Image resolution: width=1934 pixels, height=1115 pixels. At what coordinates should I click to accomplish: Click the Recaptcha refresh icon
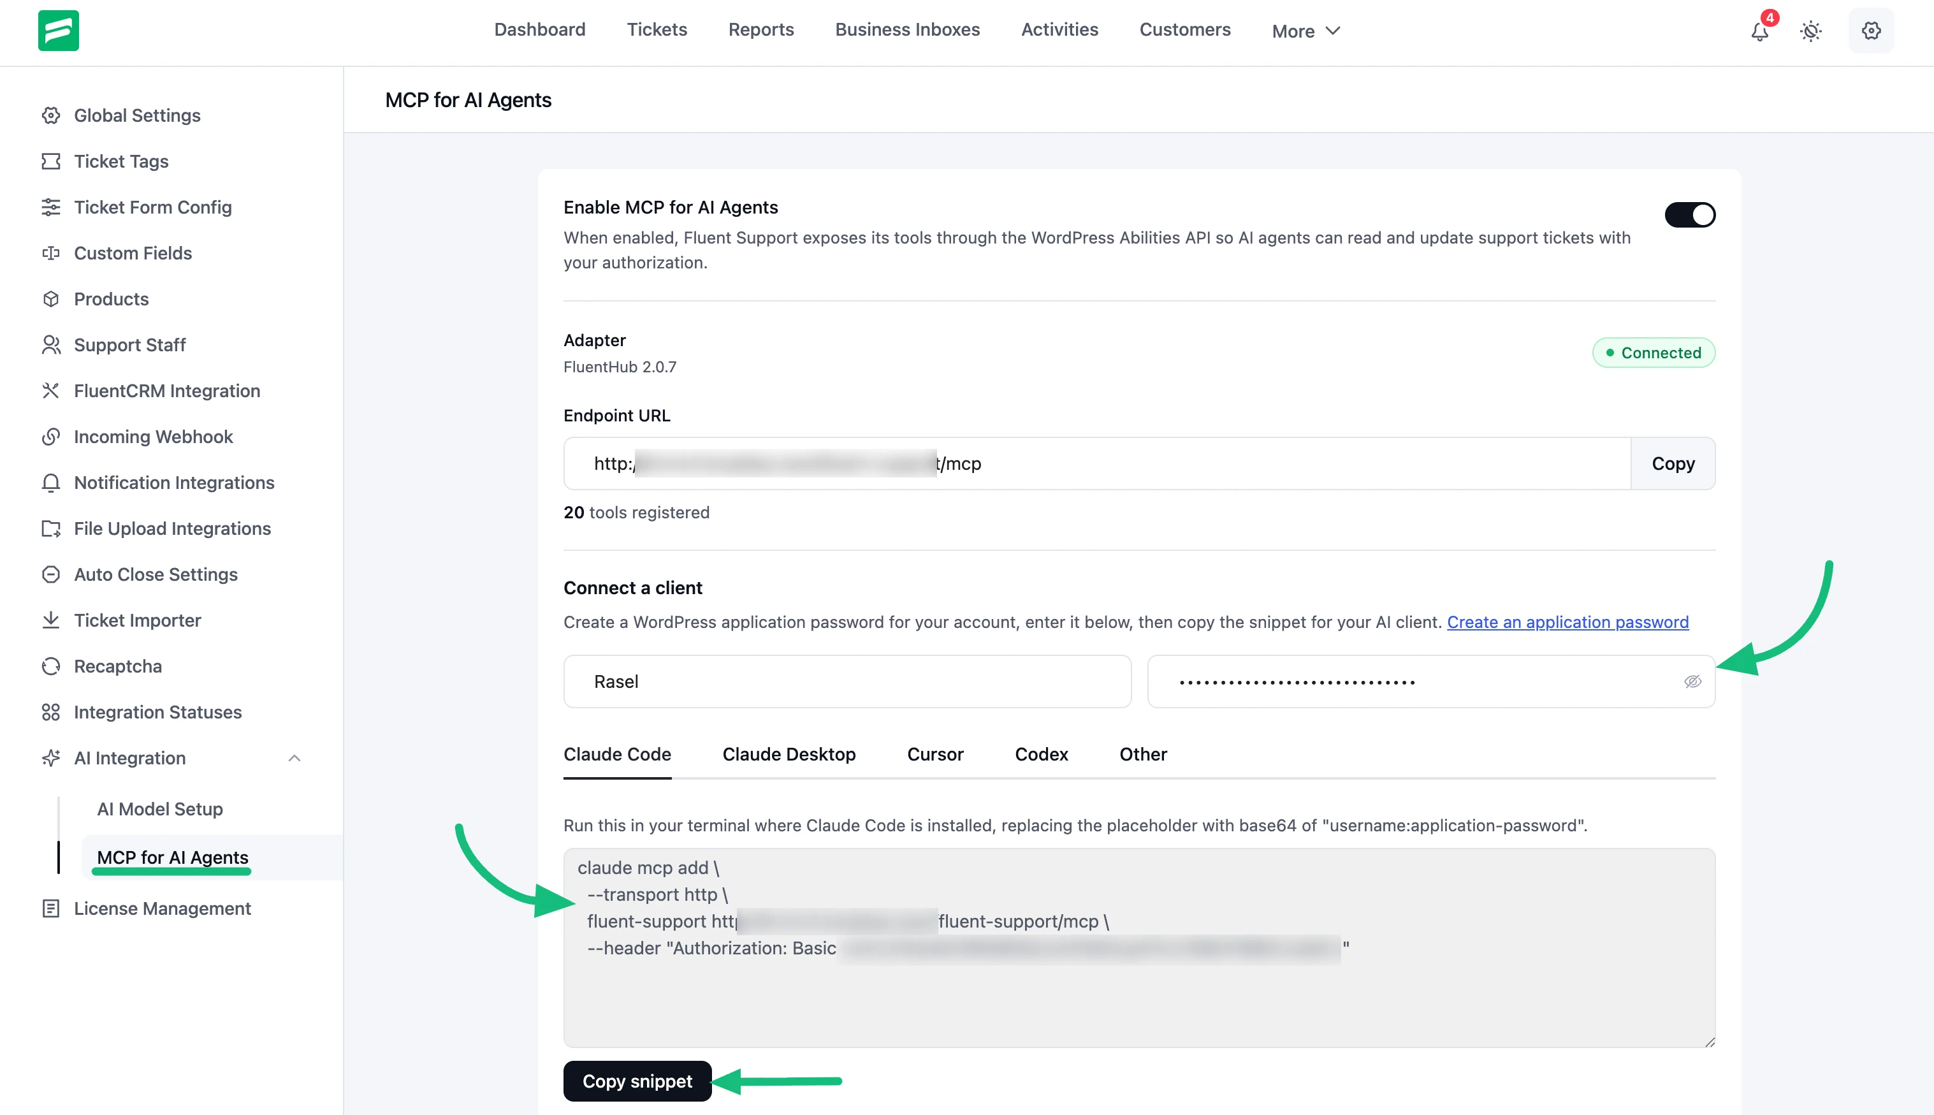[50, 667]
